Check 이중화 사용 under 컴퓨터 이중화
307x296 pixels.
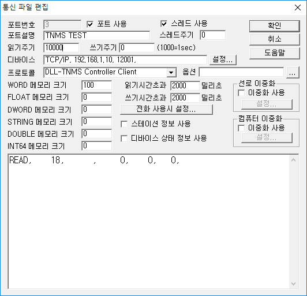(241, 128)
